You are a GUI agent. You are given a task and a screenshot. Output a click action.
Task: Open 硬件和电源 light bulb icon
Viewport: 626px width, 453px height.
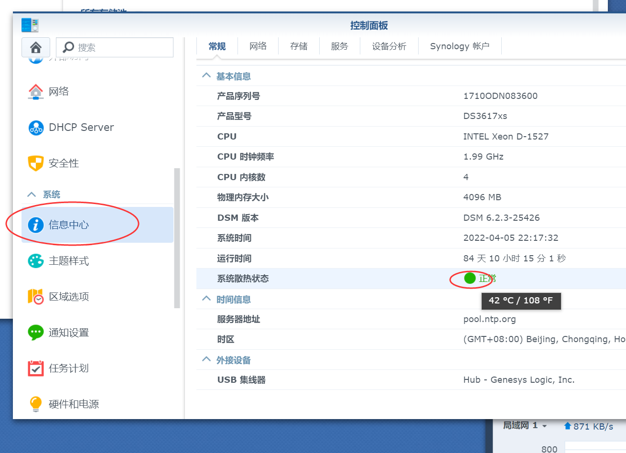(x=36, y=404)
